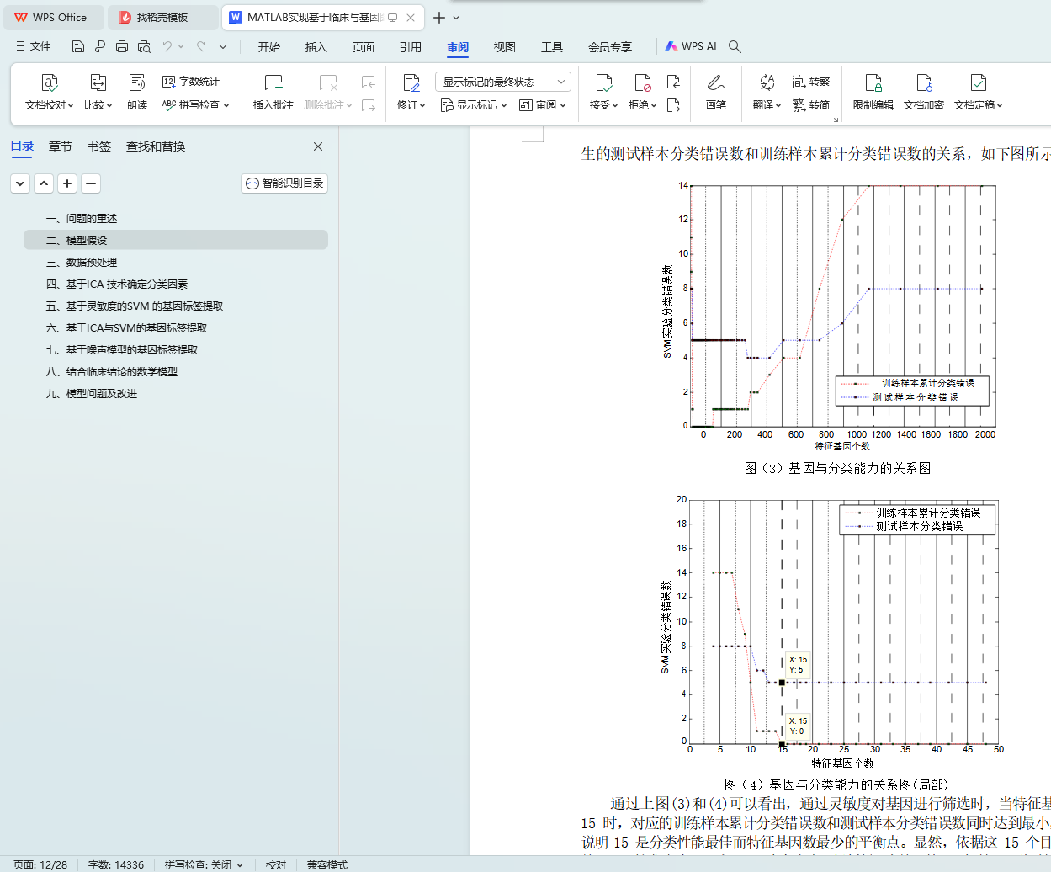Select the 查找和替换 navigation tab
The image size is (1051, 872).
156,146
